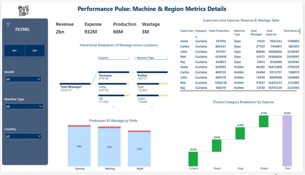The width and height of the screenshot is (305, 175).
Task: Select the Knitter node in decomposition tree
Action: click(x=152, y=76)
